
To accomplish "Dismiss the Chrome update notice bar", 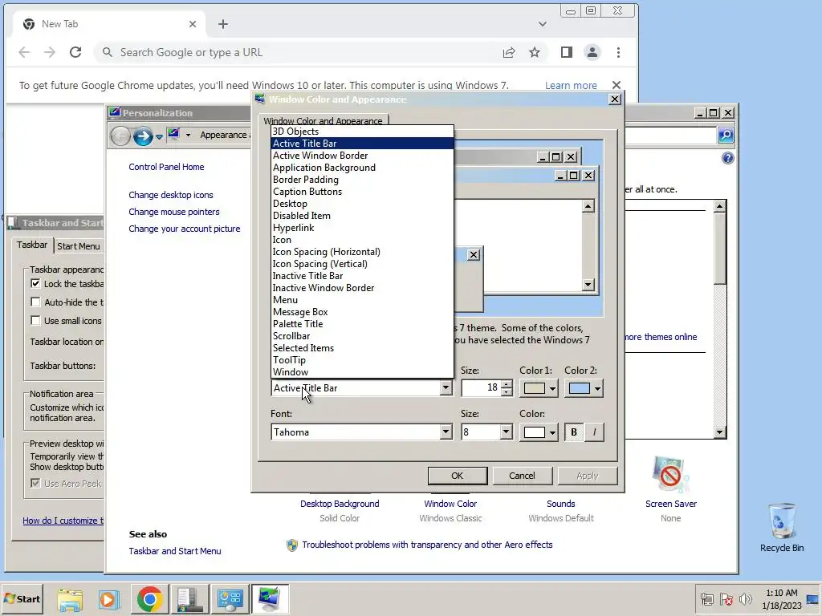I will pyautogui.click(x=616, y=85).
